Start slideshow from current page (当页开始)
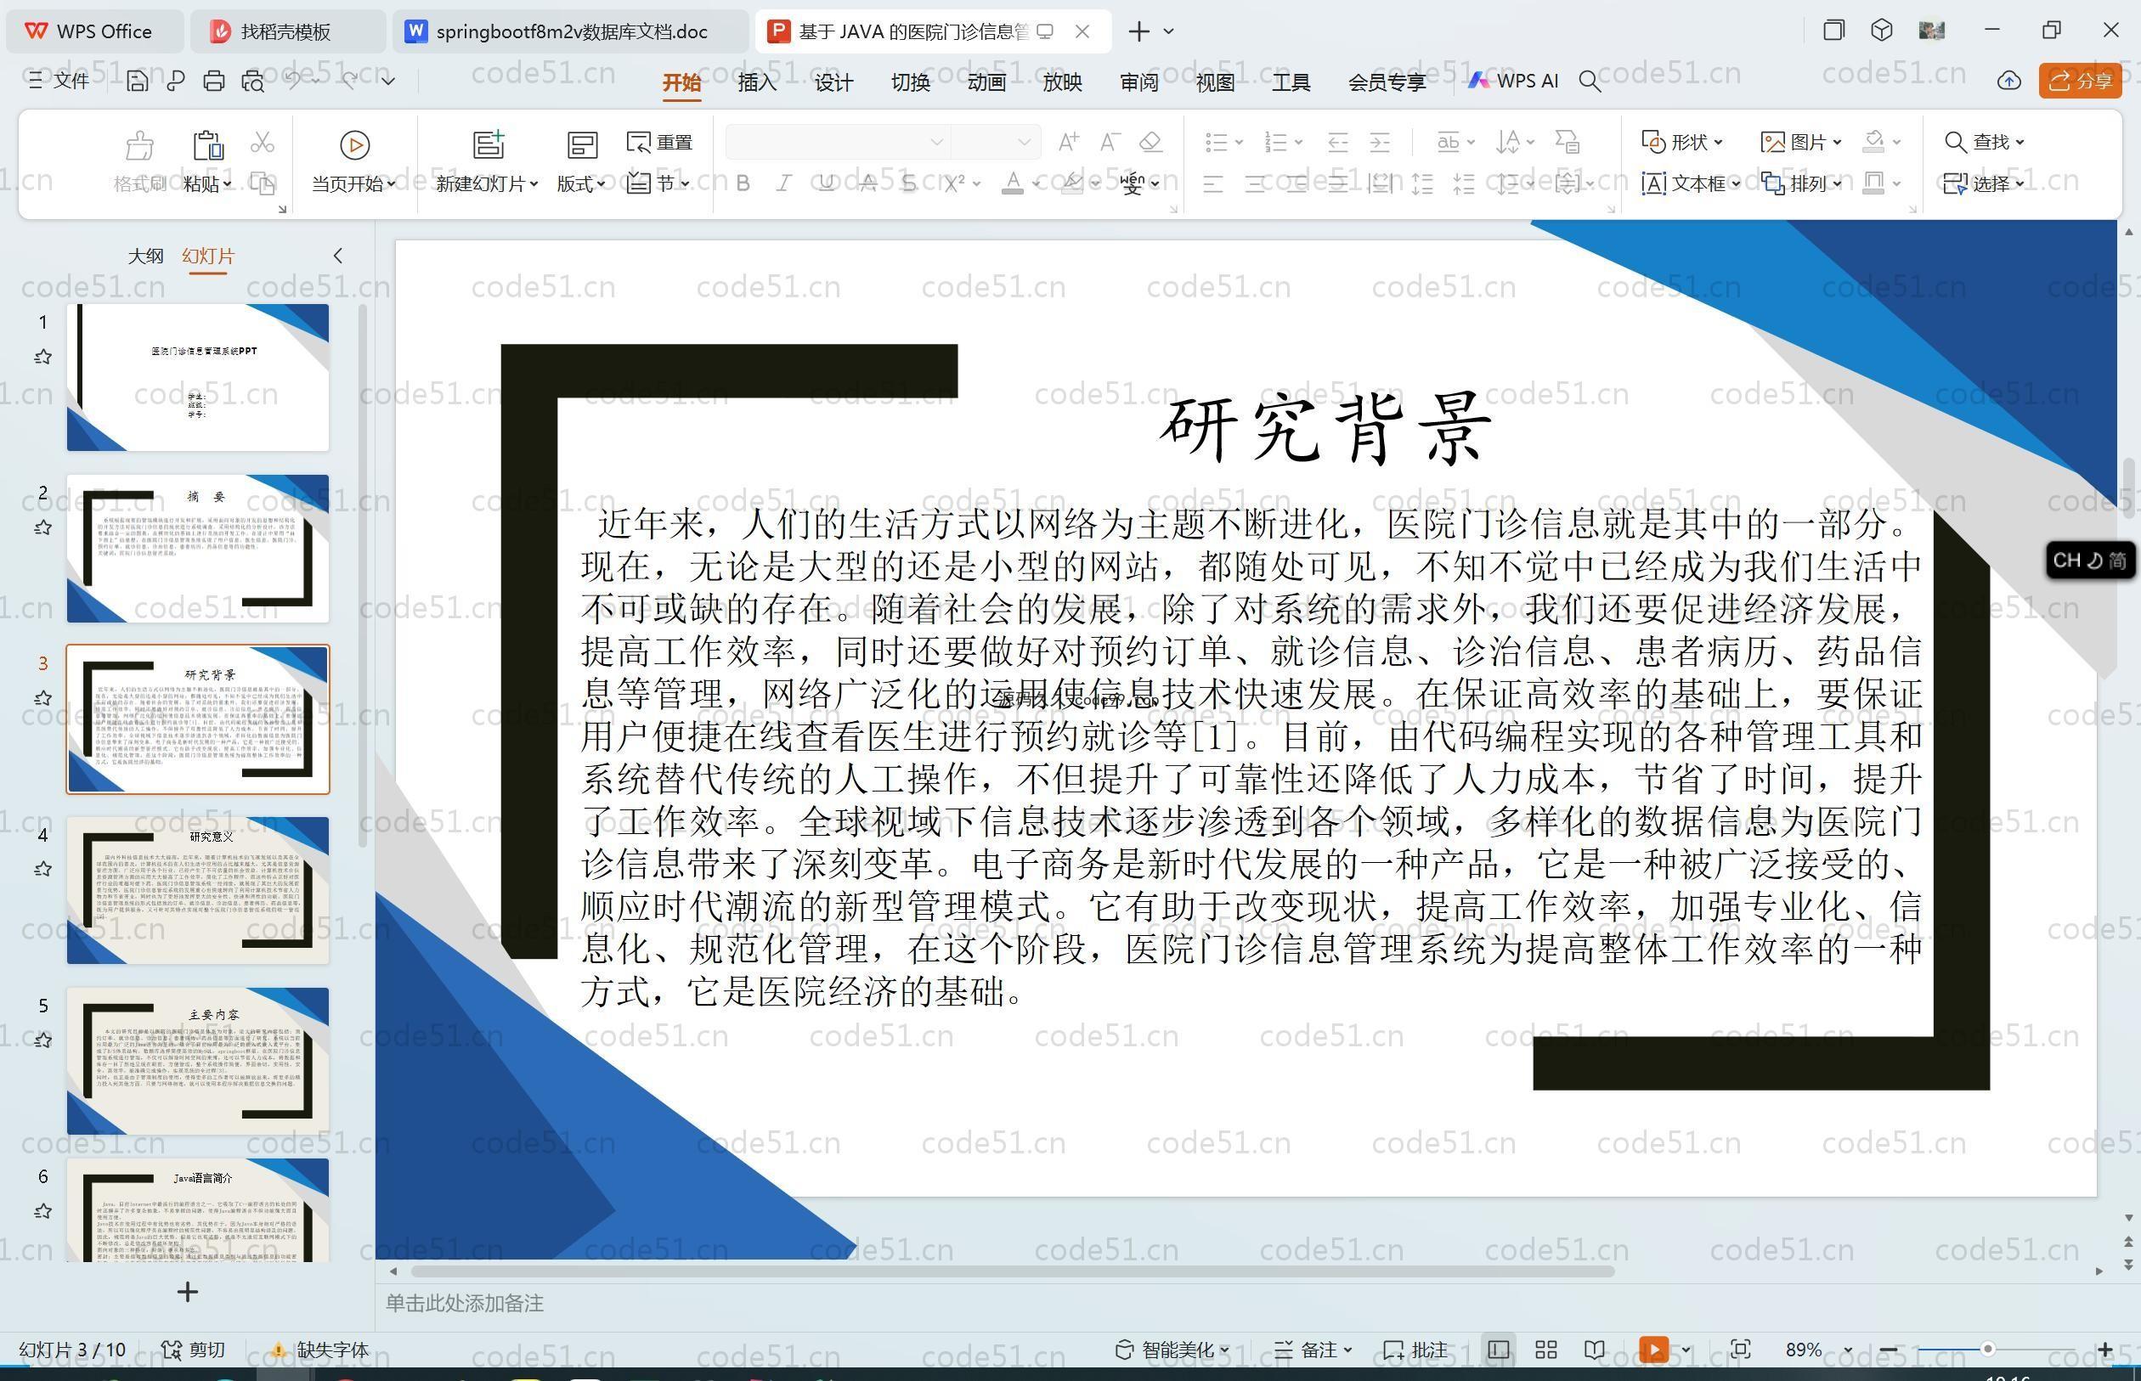Image resolution: width=2141 pixels, height=1381 pixels. click(353, 162)
